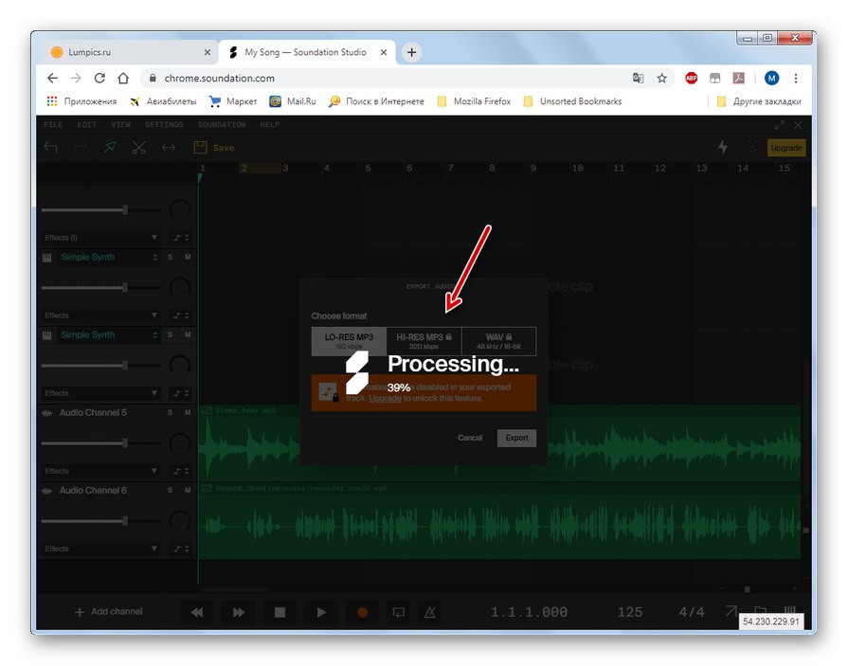Click the Save floppy disk icon
Image resolution: width=848 pixels, height=666 pixels.
[200, 147]
